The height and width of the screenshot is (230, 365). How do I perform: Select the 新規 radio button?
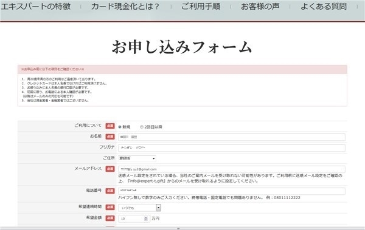coord(120,127)
